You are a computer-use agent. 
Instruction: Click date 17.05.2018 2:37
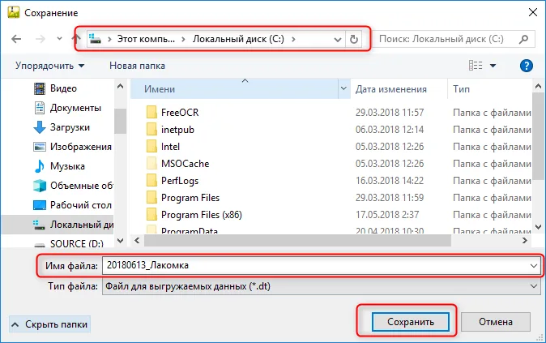coord(387,215)
